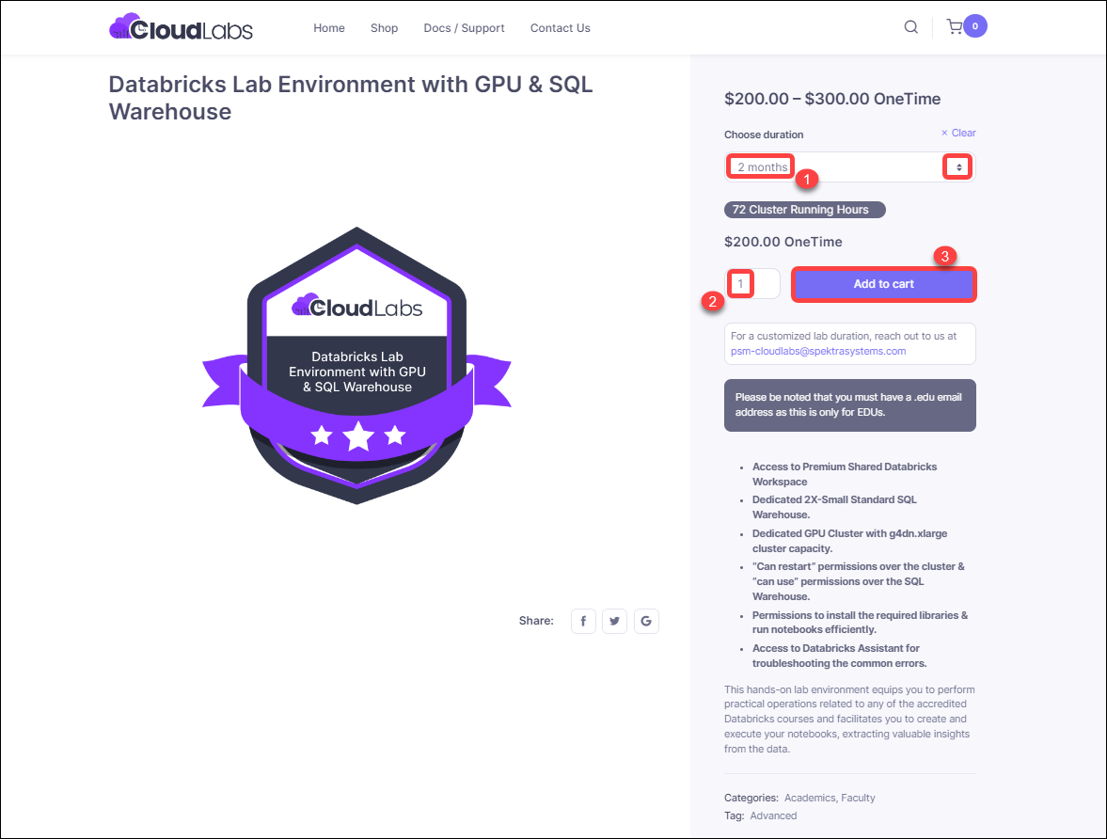
Task: Clear the selected duration
Action: point(958,133)
